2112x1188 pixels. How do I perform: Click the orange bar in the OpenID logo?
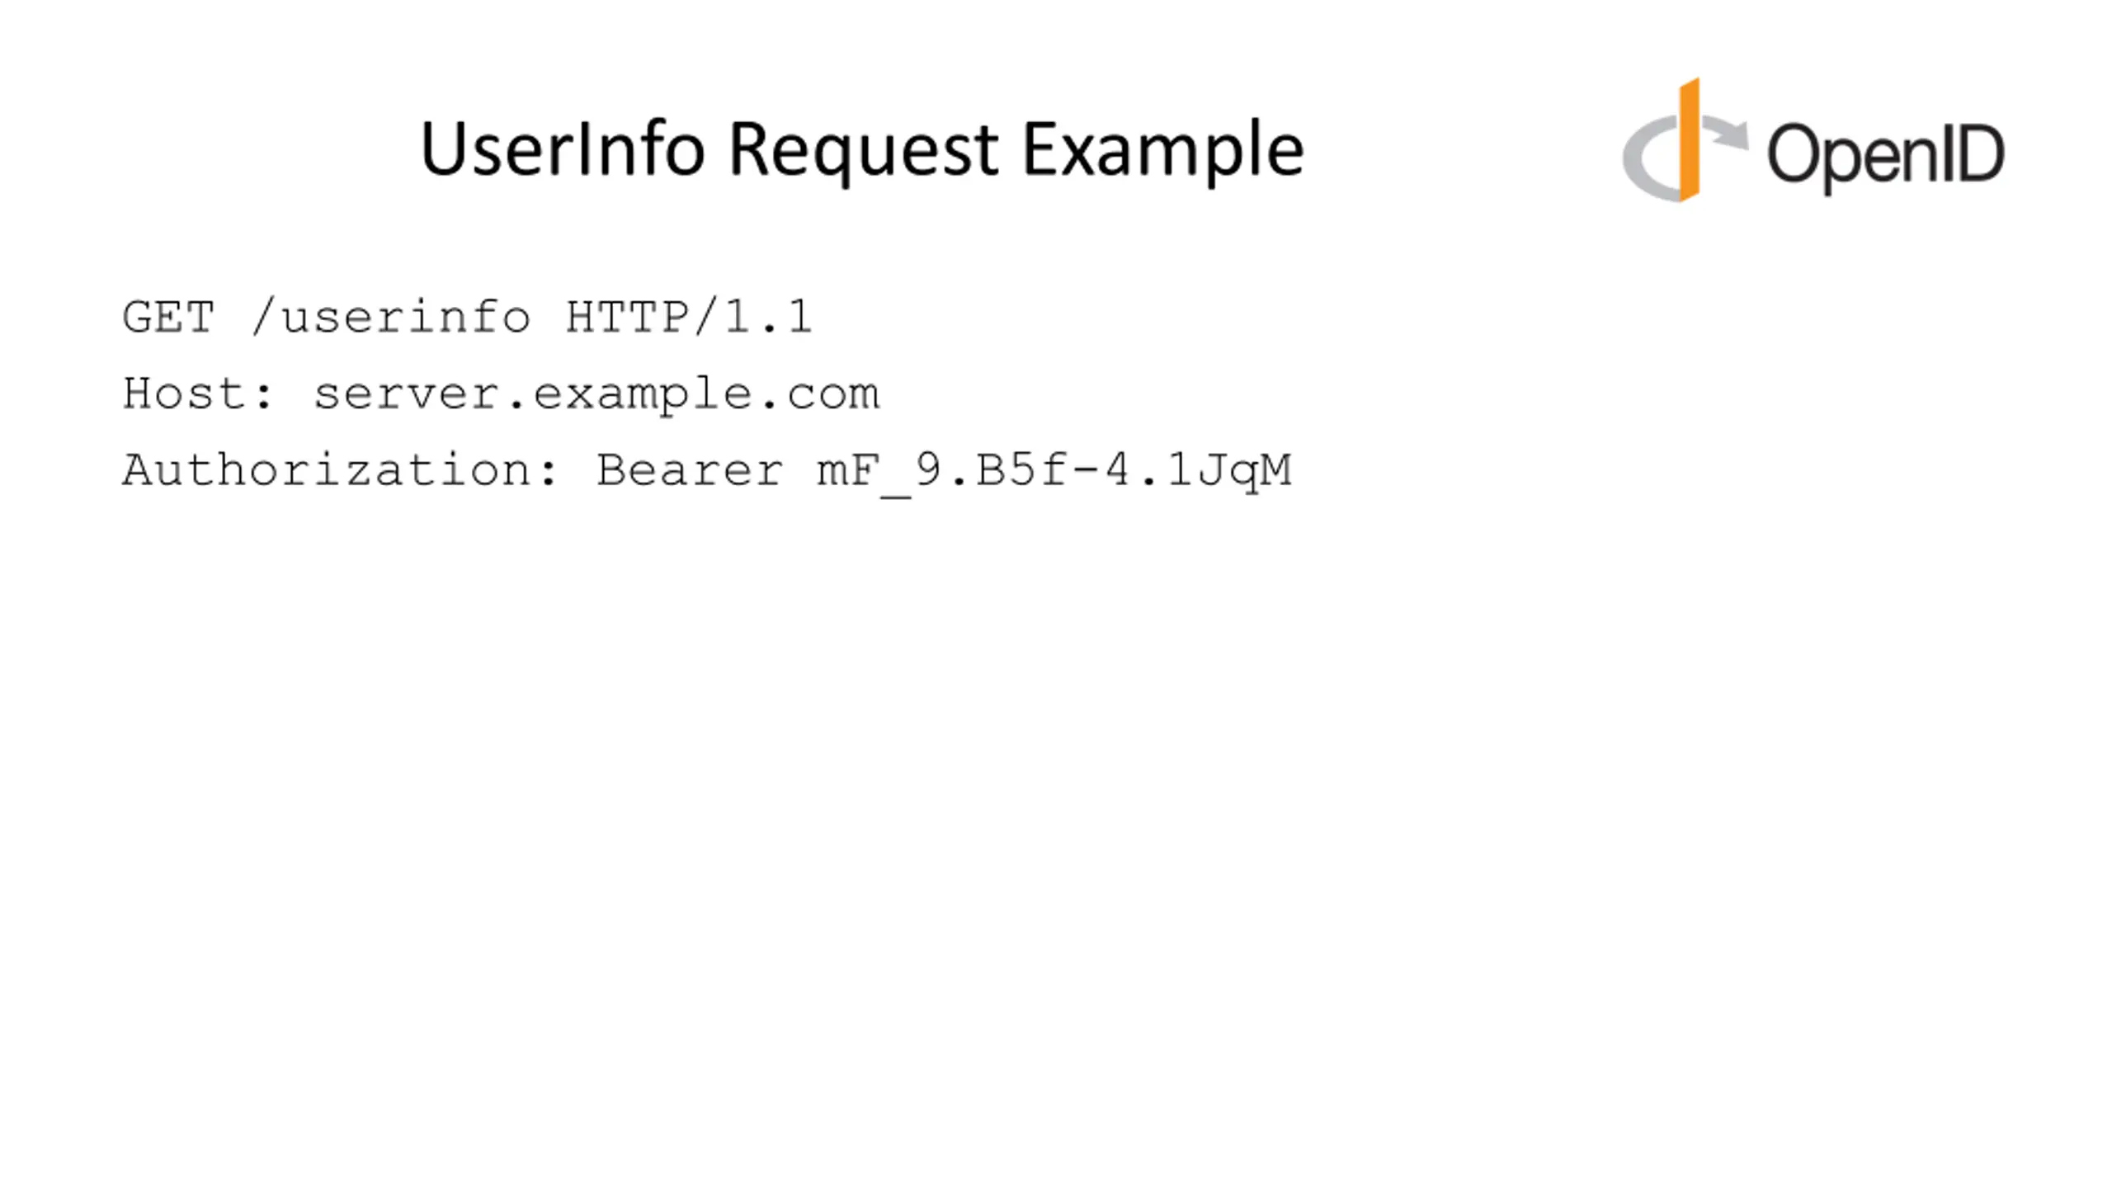click(1690, 140)
